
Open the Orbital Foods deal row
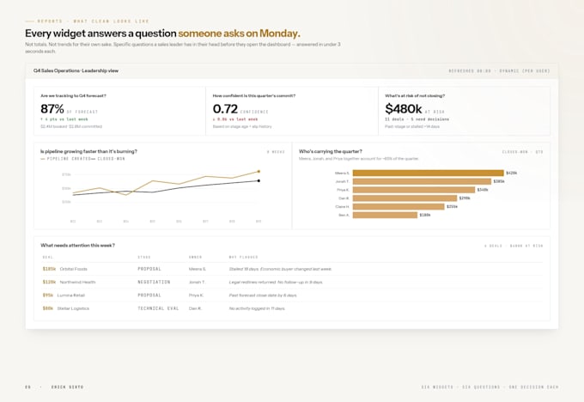(292, 269)
